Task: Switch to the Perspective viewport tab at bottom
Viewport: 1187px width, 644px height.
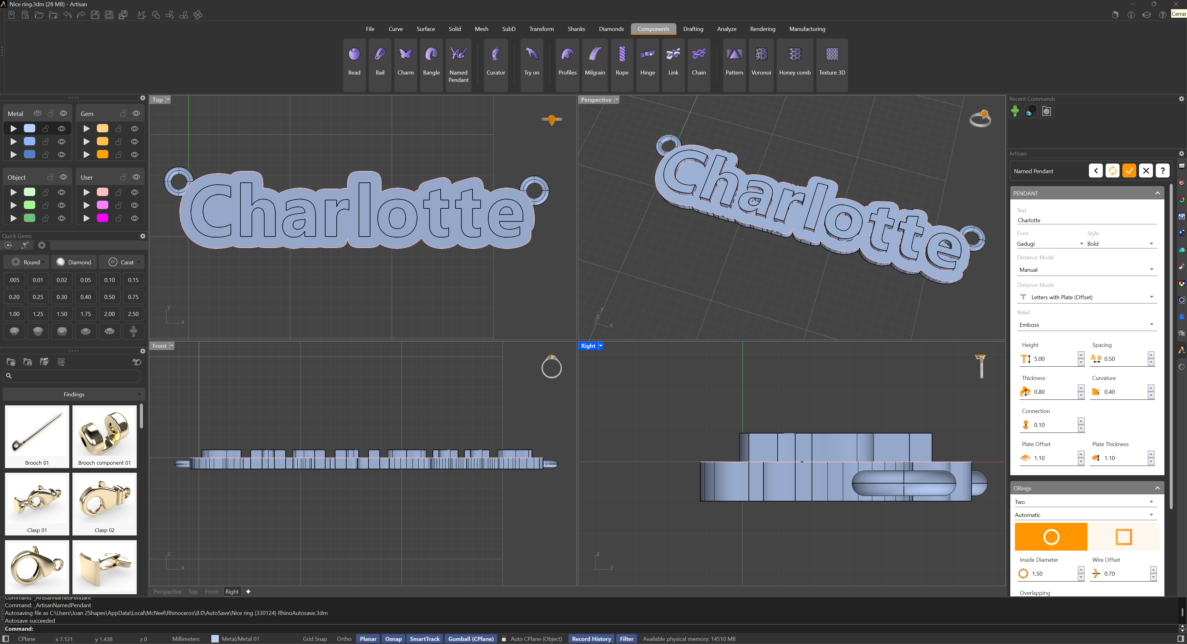Action: pos(167,591)
